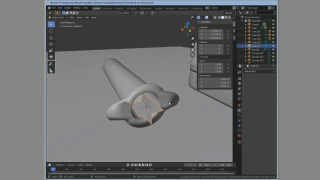
Task: Select the Annotate tool in the toolbar
Action: click(51, 64)
